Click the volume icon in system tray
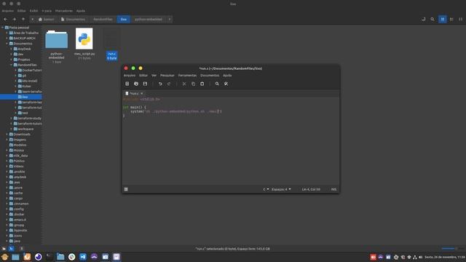Image resolution: width=466 pixels, height=262 pixels. pyautogui.click(x=420, y=257)
